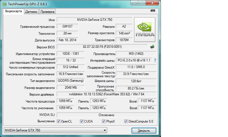This screenshot has width=228, height=137.
Task: Click the Версия BIOS value field
Action: (x=102, y=47)
